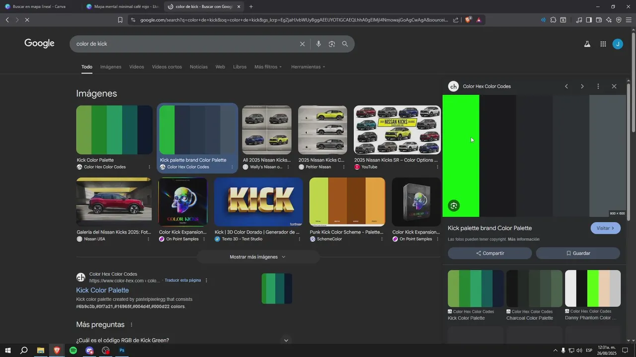The image size is (636, 357).
Task: Open Charcoal Color Palette thumbnail
Action: 535,289
